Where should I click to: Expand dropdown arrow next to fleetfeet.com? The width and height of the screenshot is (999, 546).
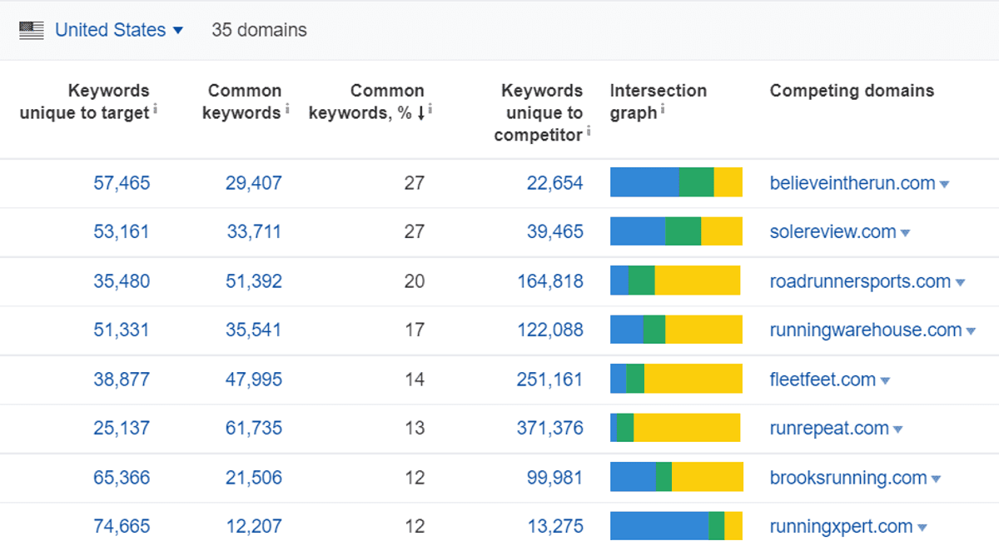coord(885,381)
